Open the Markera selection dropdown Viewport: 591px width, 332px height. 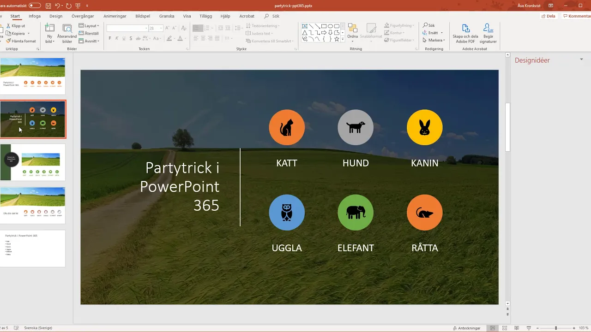(x=434, y=41)
